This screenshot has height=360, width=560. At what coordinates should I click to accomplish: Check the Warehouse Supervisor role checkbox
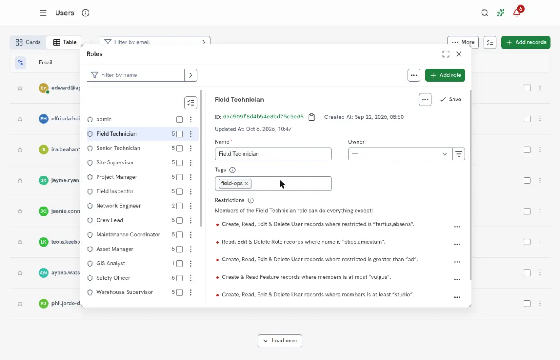(x=180, y=292)
